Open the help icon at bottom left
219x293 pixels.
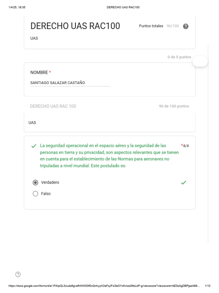pyautogui.click(x=18, y=274)
